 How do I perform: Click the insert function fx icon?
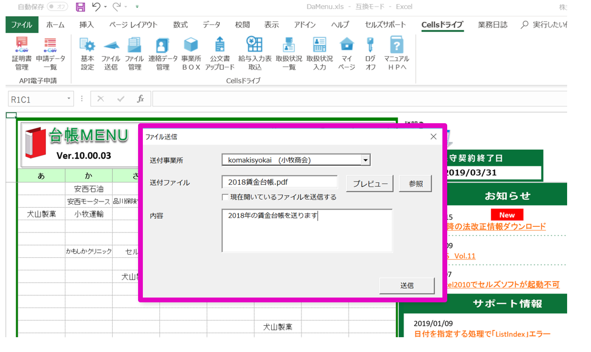(x=140, y=99)
